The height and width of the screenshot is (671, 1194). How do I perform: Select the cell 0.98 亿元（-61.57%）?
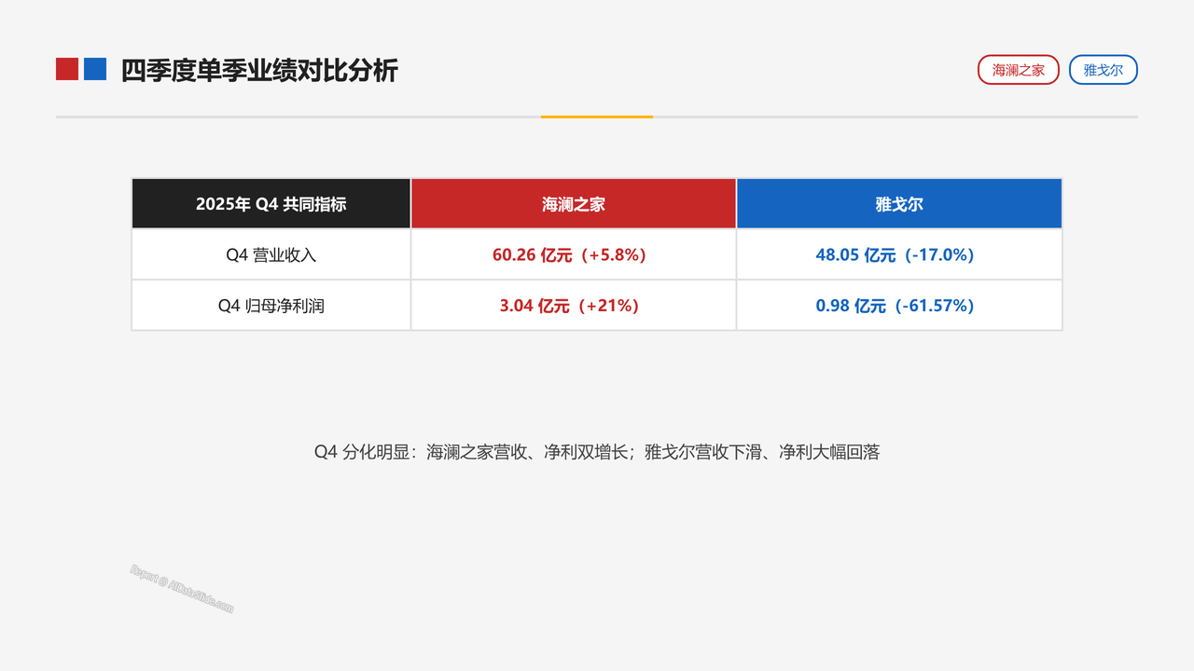pos(899,306)
